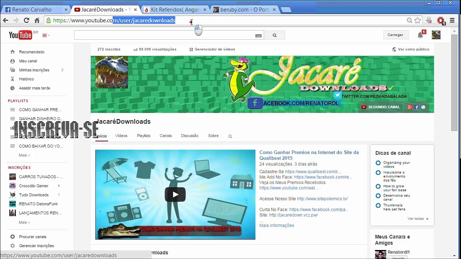The height and width of the screenshot is (259, 461).
Task: Click the Facebook icon on the banner
Action: [x=417, y=107]
